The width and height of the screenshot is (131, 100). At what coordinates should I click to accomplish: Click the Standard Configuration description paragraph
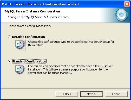click(70, 69)
